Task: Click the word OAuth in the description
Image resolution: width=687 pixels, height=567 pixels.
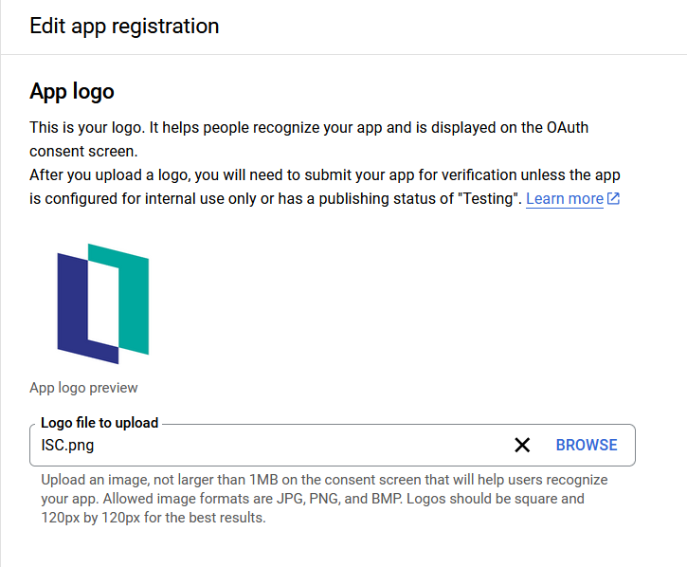Action: pos(568,128)
